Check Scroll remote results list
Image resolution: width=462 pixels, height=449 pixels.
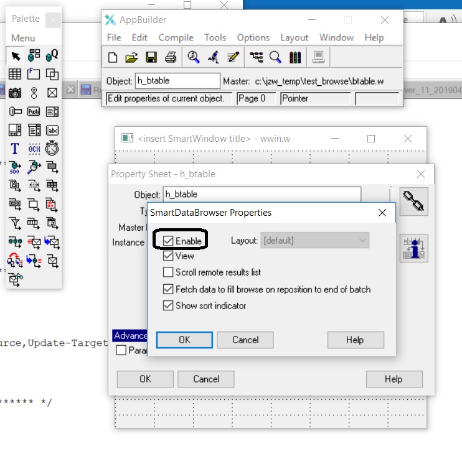168,272
